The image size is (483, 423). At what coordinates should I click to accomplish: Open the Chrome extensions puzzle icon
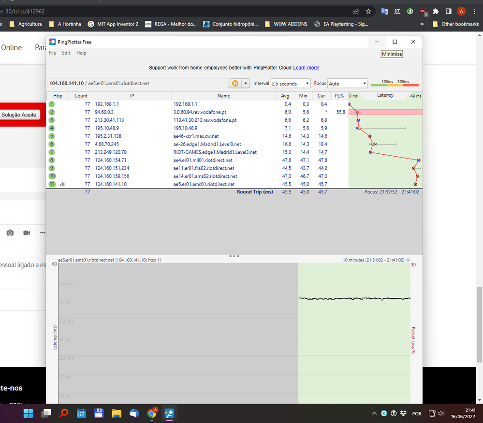436,11
